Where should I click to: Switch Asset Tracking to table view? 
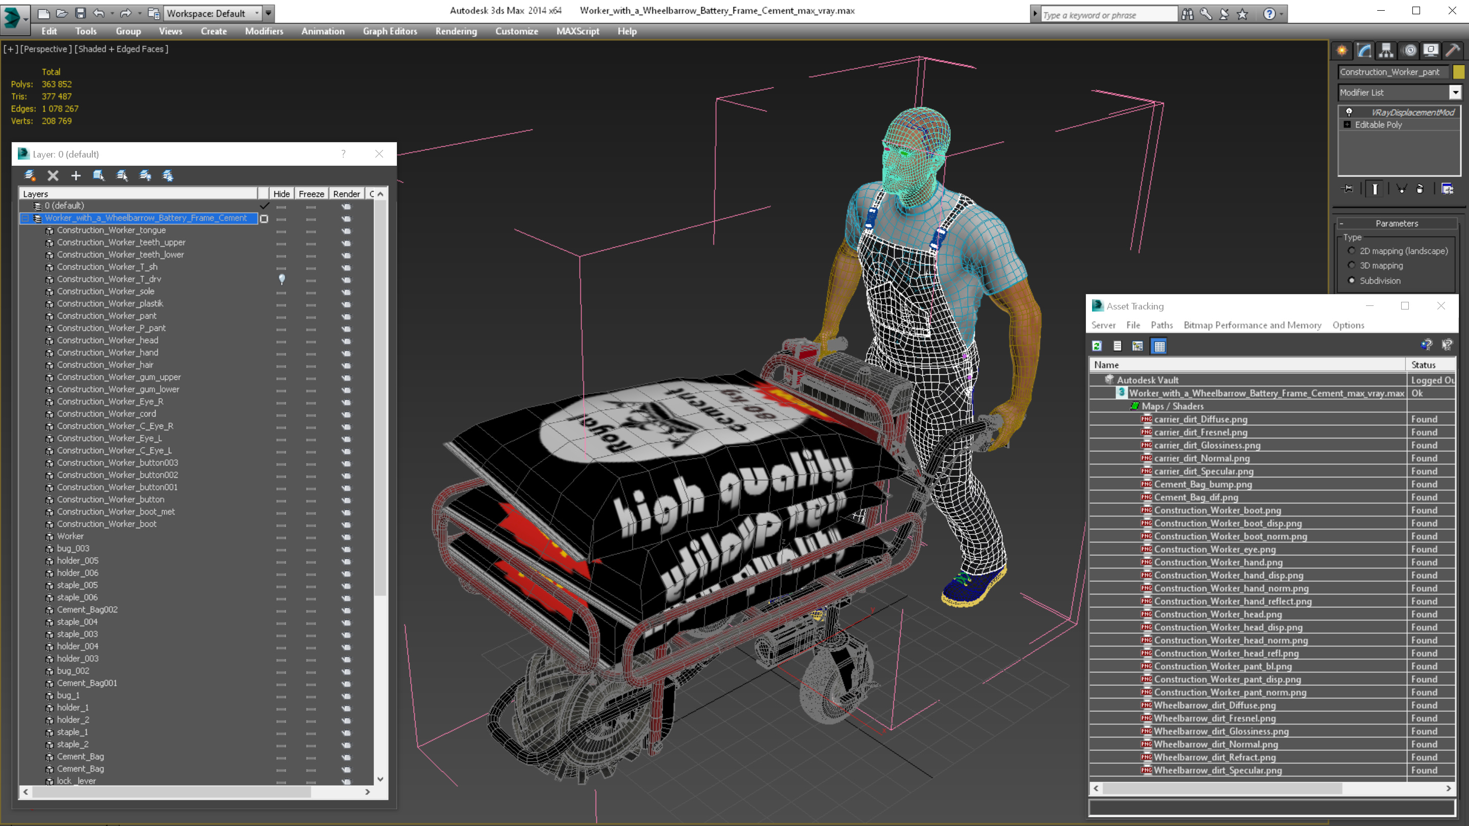tap(1159, 346)
